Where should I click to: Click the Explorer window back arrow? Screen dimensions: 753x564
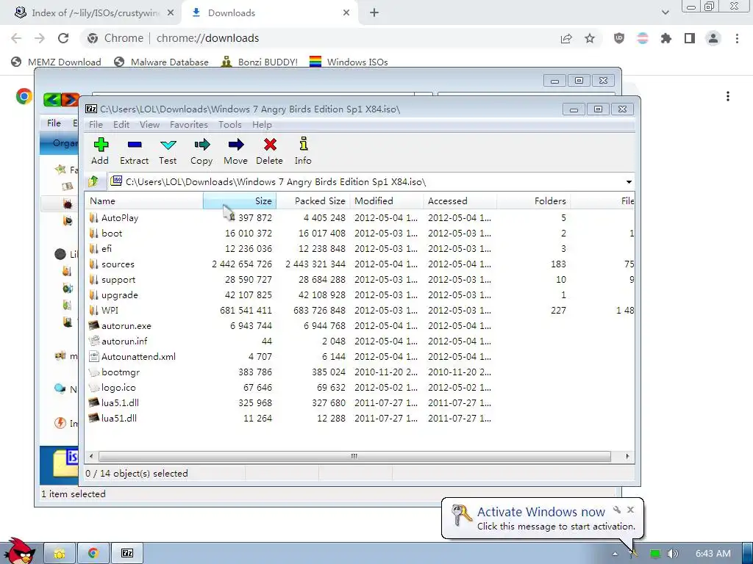pyautogui.click(x=52, y=99)
